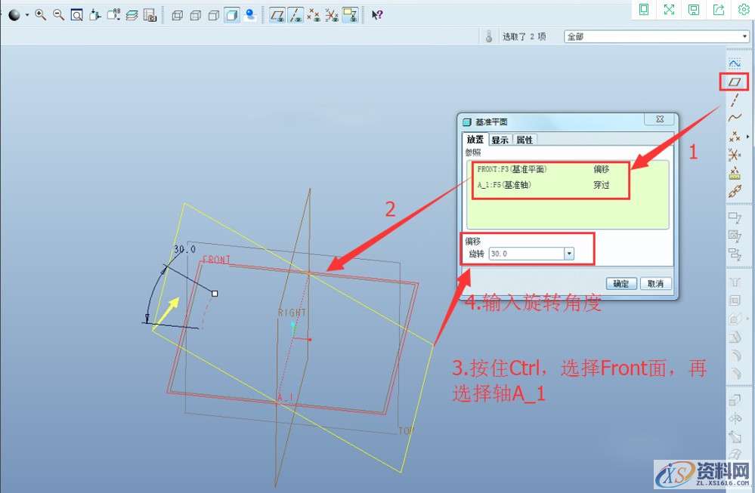Open the 全部 selection filter dropdown
Image resolution: width=755 pixels, height=493 pixels.
[x=744, y=35]
